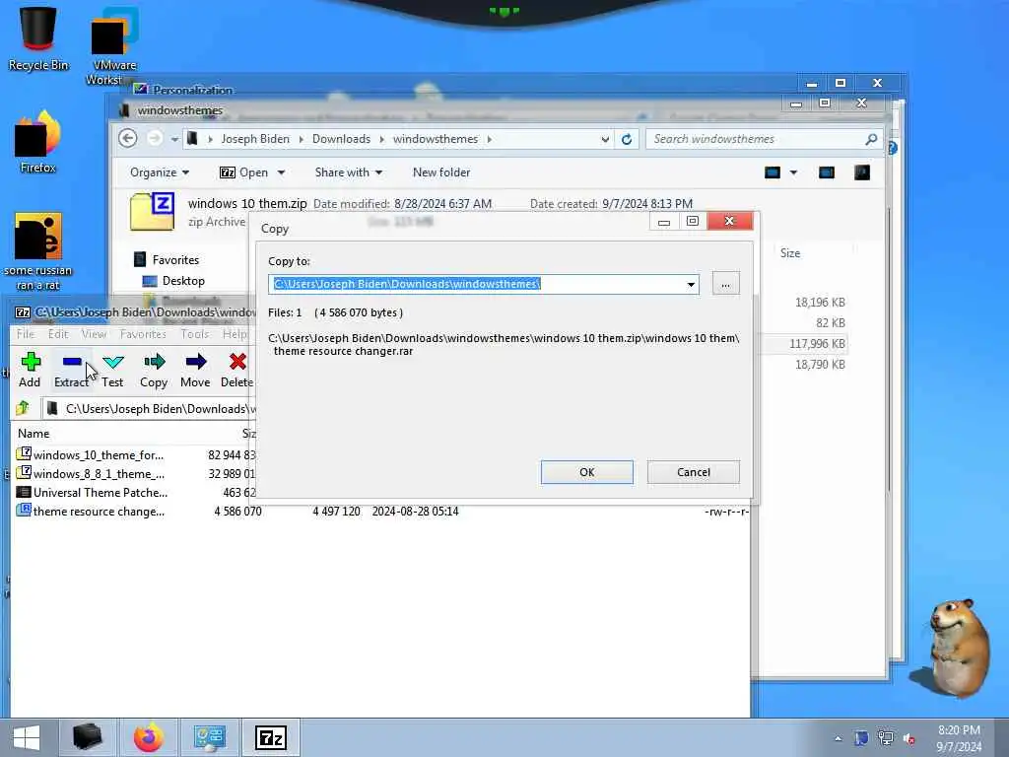The width and height of the screenshot is (1009, 757).
Task: Click the Explorer Forward navigation arrow
Action: (x=155, y=138)
